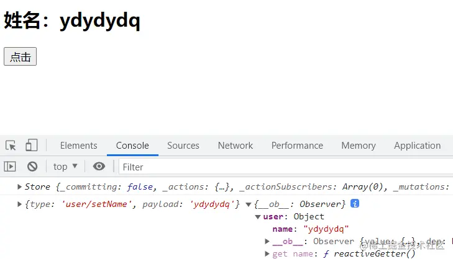The width and height of the screenshot is (453, 259).
Task: Expand the get name reactiveGetter entry
Action: [267, 253]
